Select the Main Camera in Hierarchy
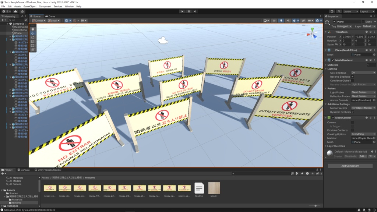This screenshot has width=377, height=212. point(21,27)
